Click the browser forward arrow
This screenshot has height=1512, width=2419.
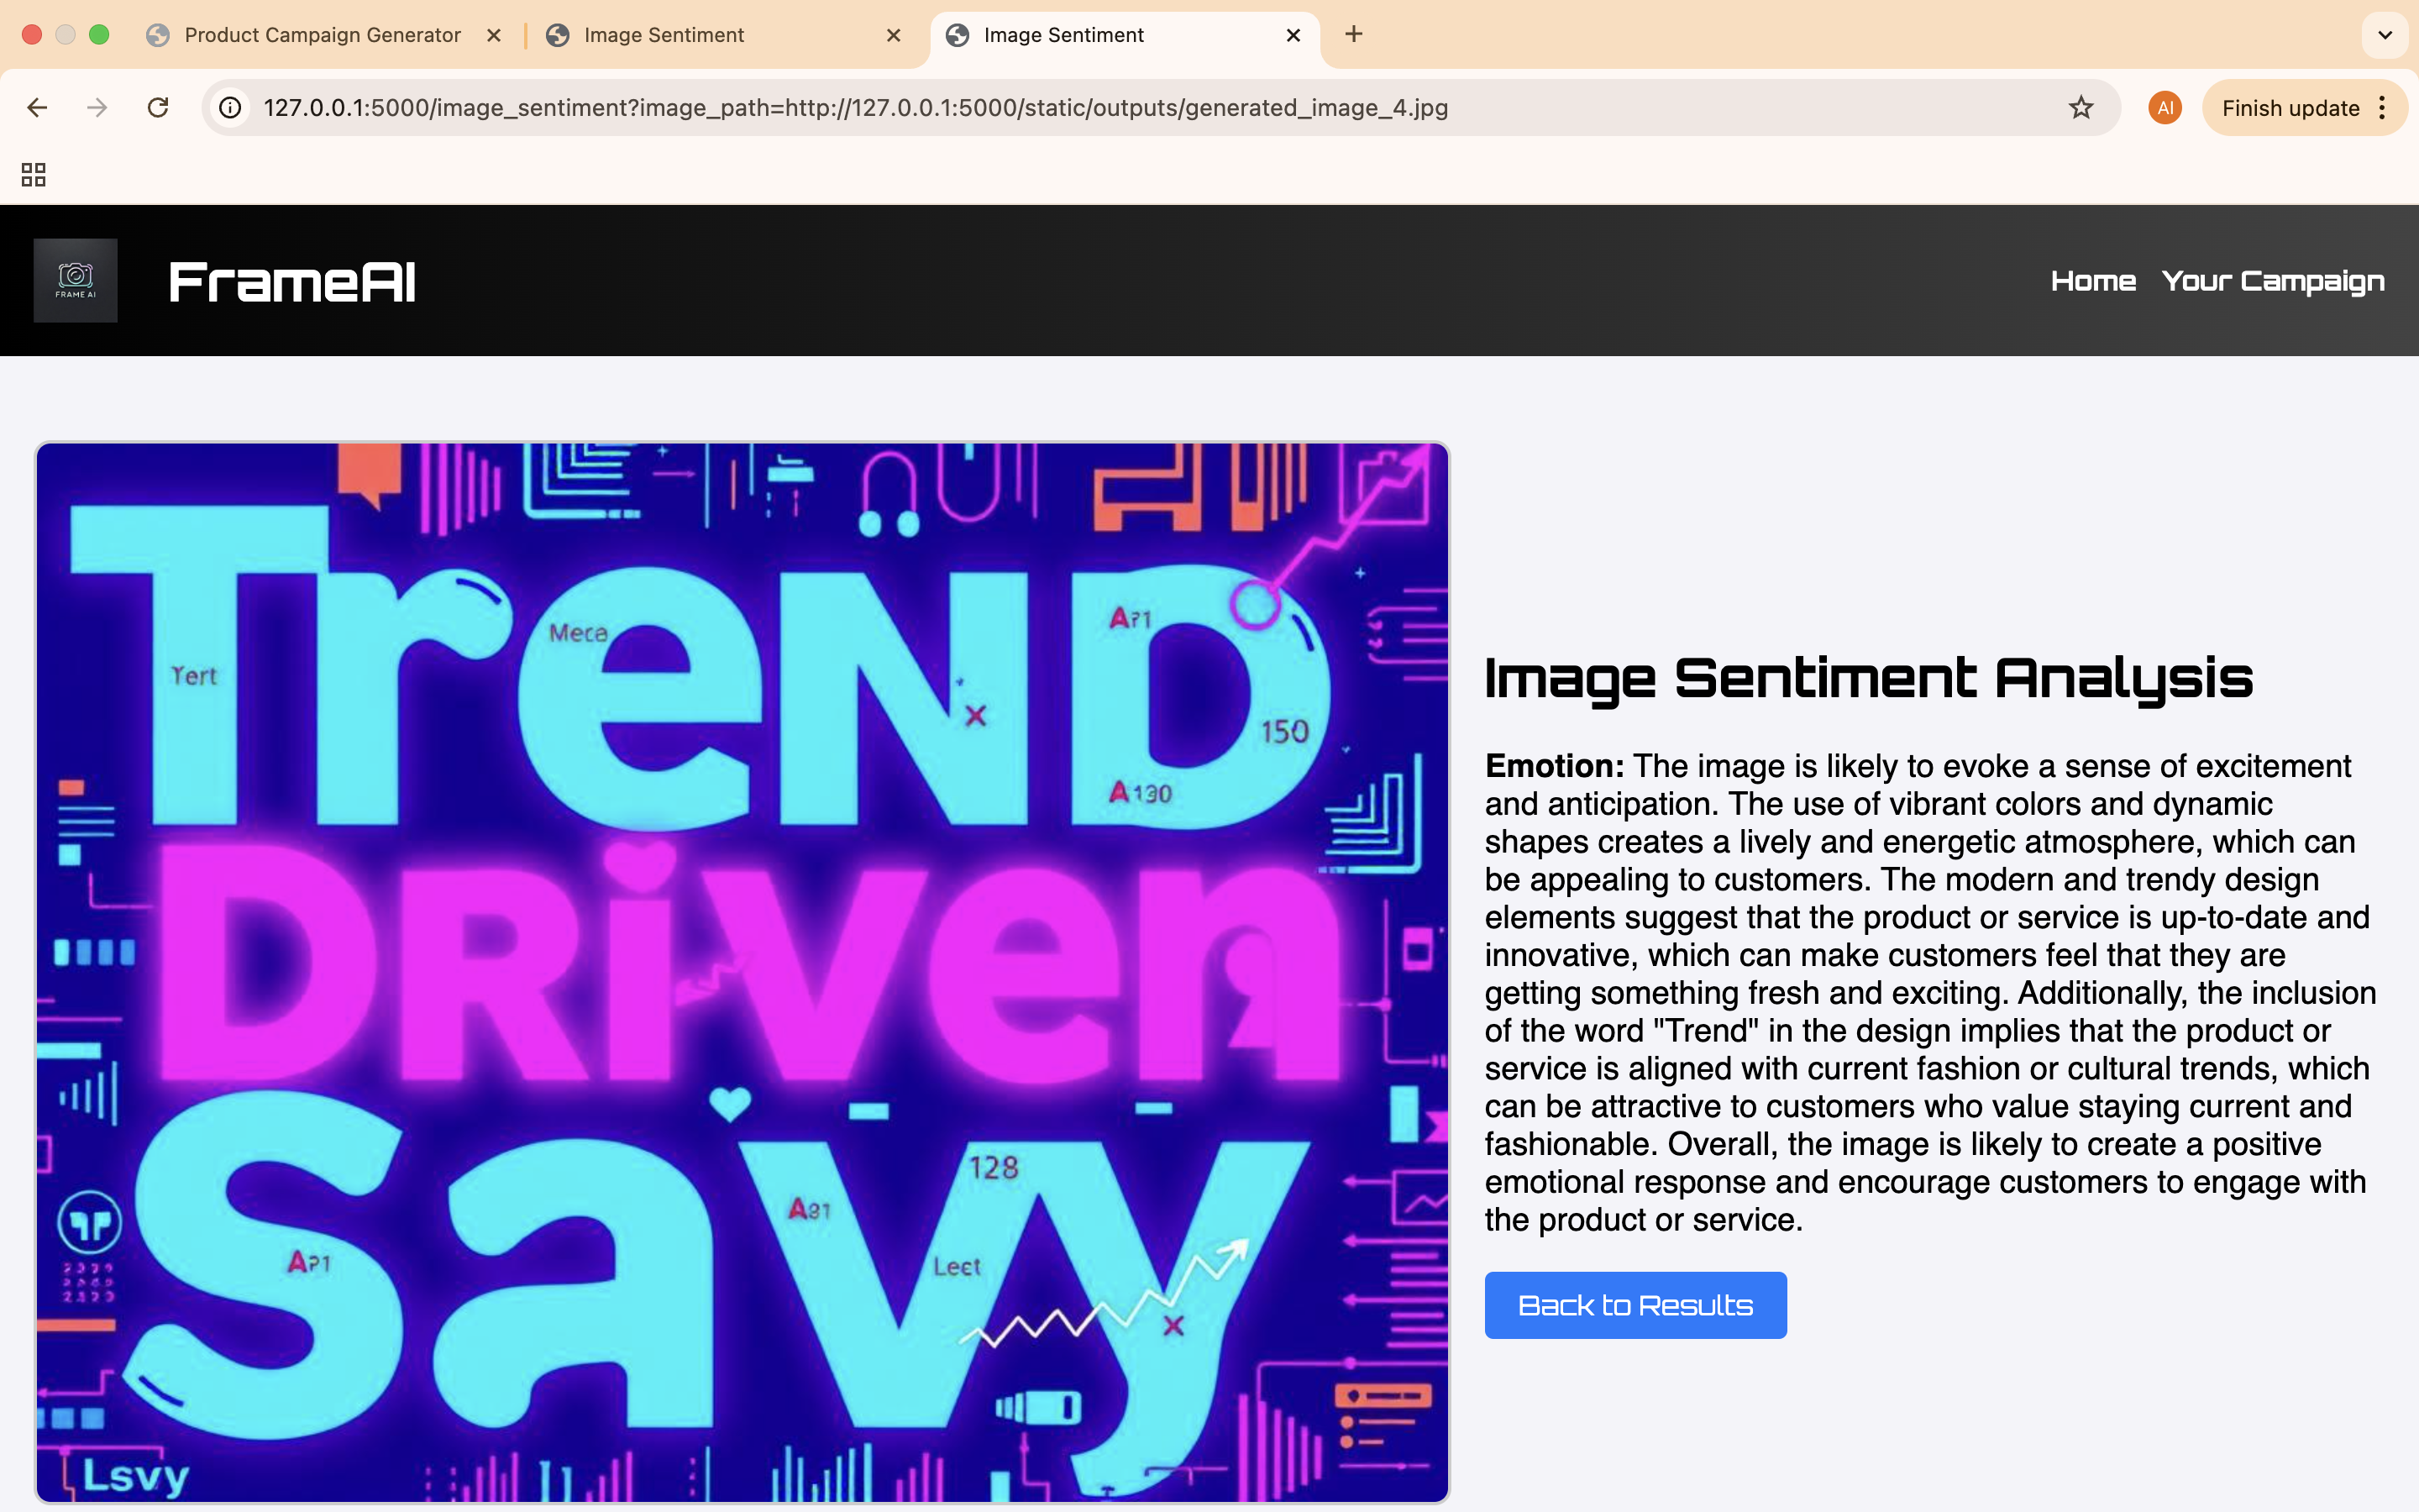[x=97, y=108]
